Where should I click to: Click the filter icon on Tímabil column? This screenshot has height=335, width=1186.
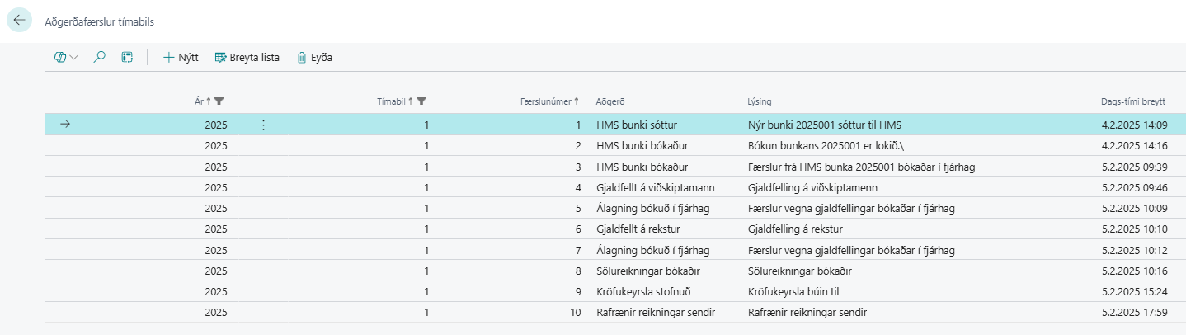click(x=421, y=101)
